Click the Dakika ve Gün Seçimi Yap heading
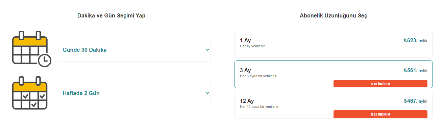This screenshot has height=128, width=444. (x=112, y=16)
